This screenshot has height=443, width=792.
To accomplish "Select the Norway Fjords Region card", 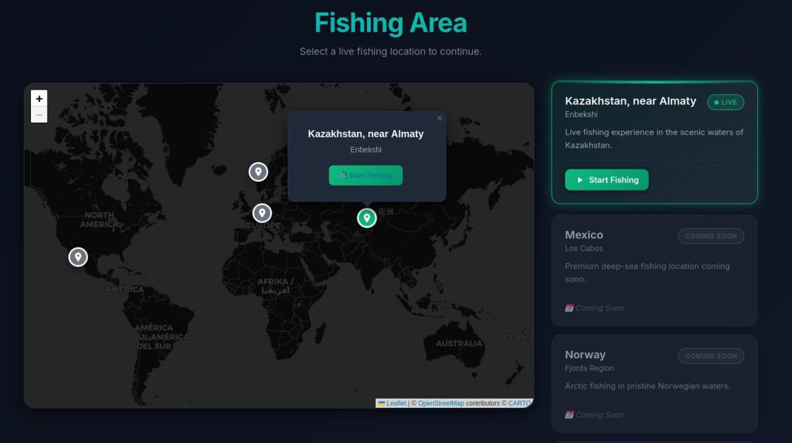I will pyautogui.click(x=655, y=383).
